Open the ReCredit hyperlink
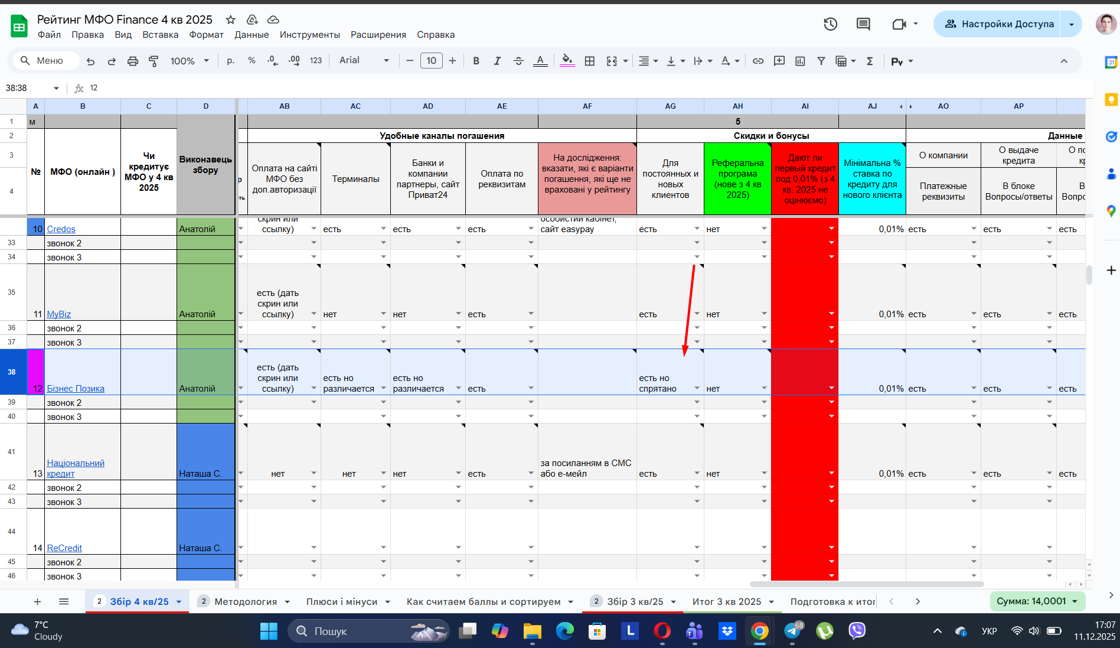The width and height of the screenshot is (1120, 648). point(64,548)
